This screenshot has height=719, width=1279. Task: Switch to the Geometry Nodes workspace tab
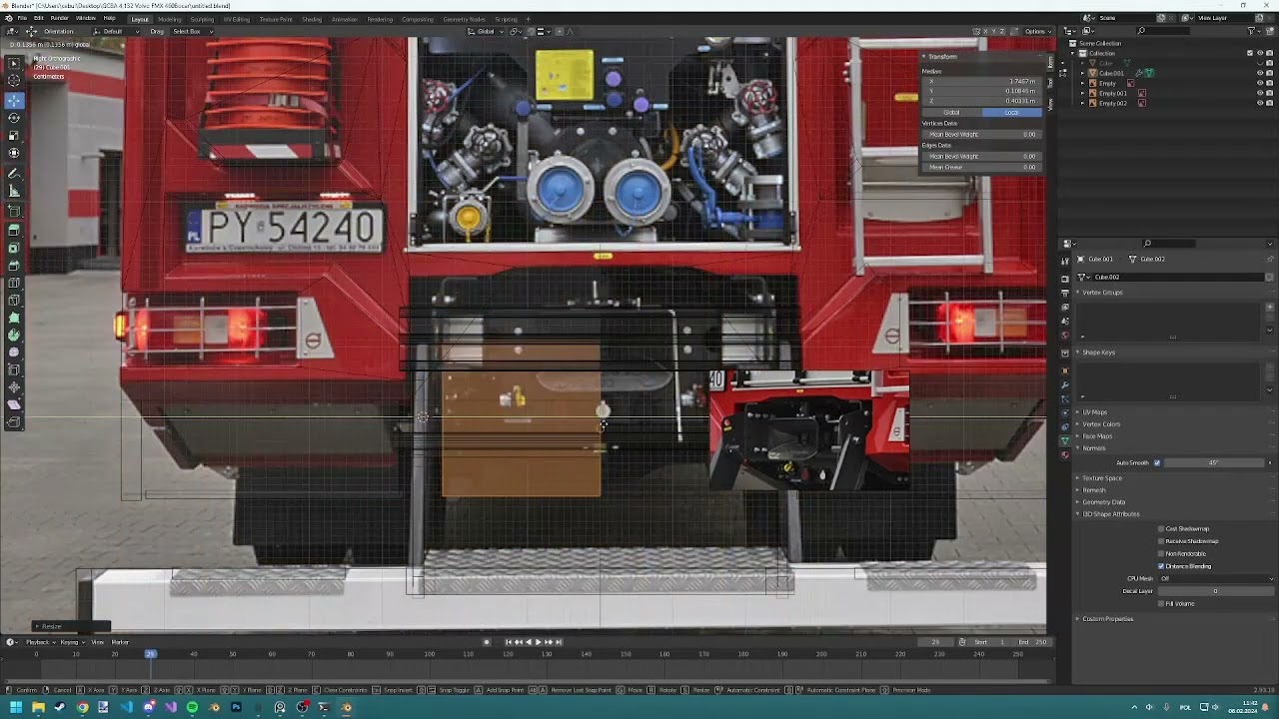pos(464,19)
